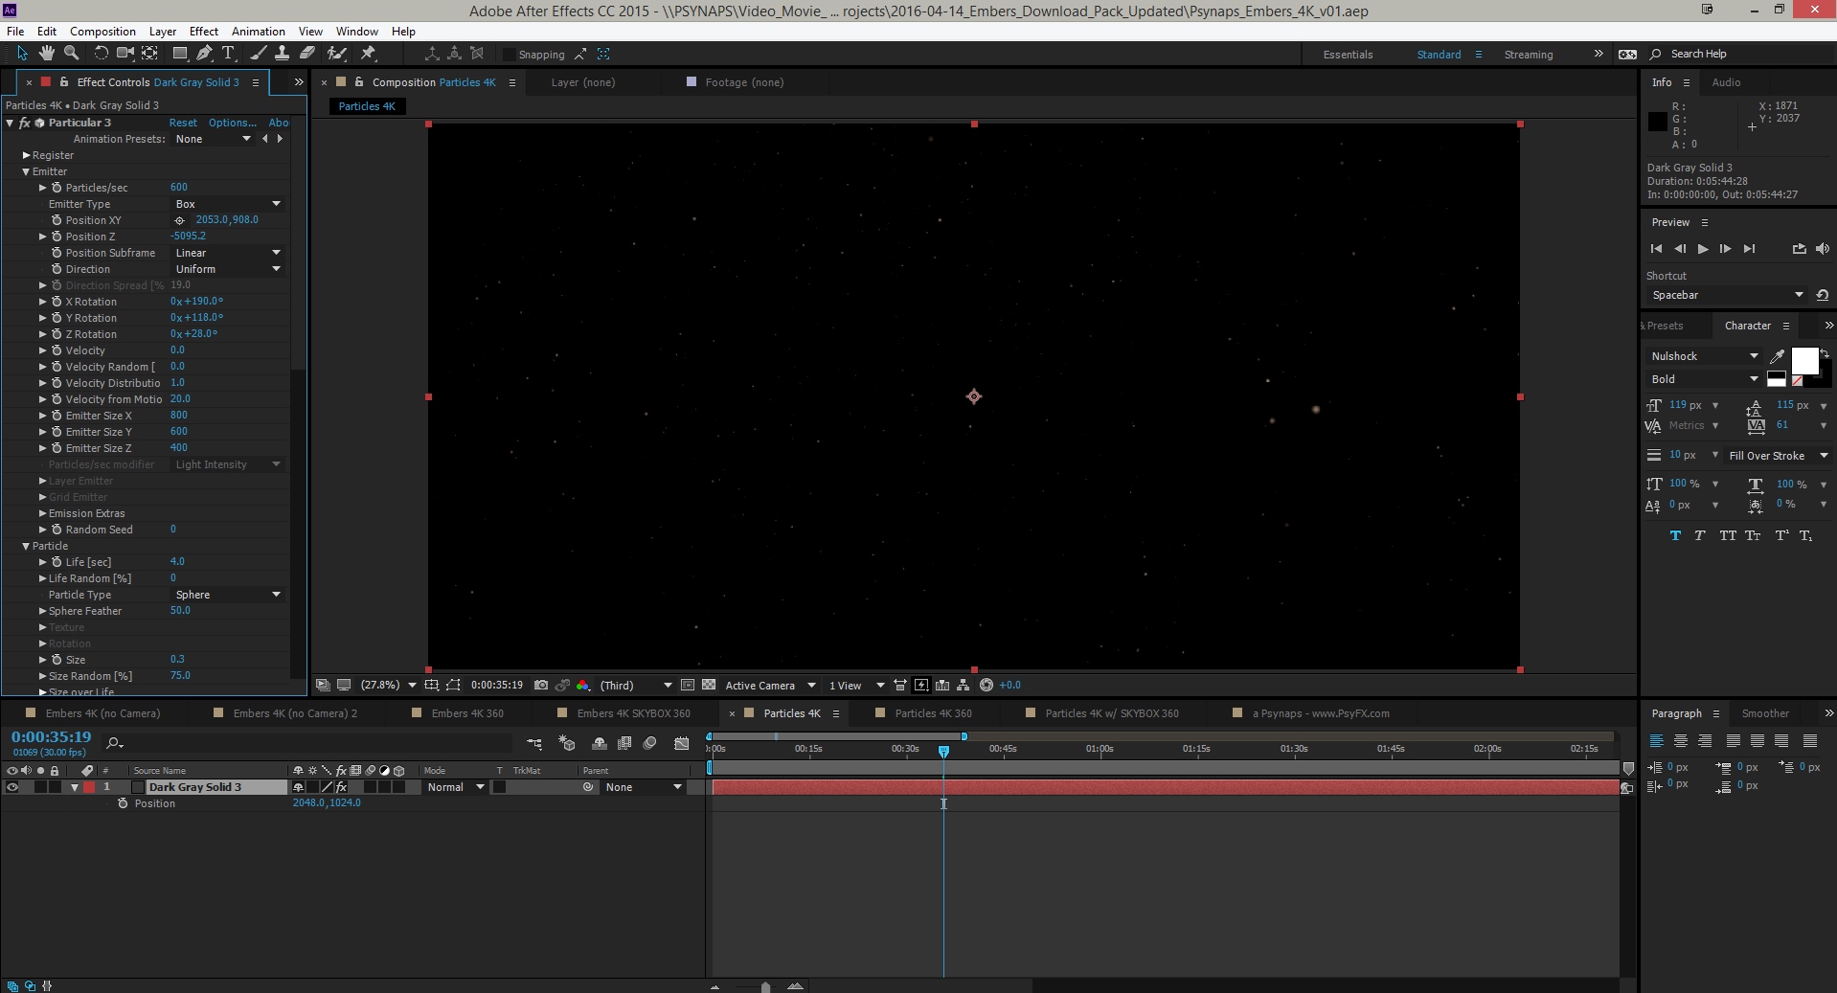This screenshot has height=993, width=1837.
Task: Expand Emission Extras section
Action: pos(42,513)
